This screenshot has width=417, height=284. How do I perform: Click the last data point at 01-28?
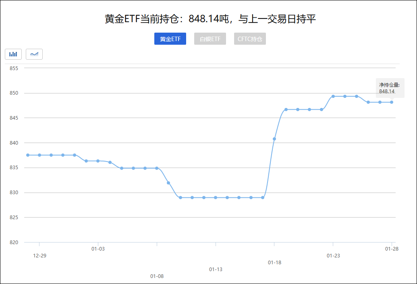[391, 102]
